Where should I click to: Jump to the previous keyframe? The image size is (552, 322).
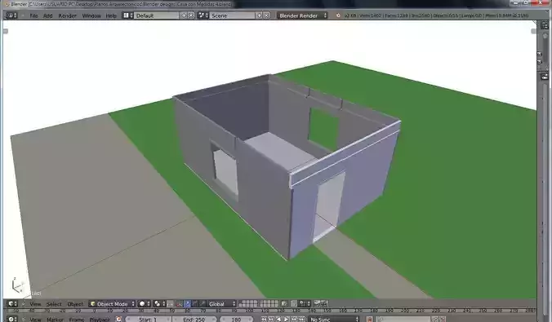(x=271, y=320)
